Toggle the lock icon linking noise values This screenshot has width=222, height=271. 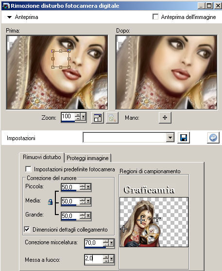coord(50,202)
